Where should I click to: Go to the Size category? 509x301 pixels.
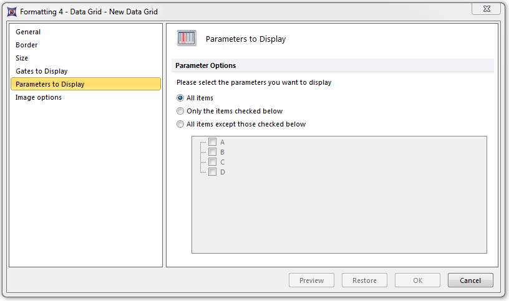[x=22, y=58]
